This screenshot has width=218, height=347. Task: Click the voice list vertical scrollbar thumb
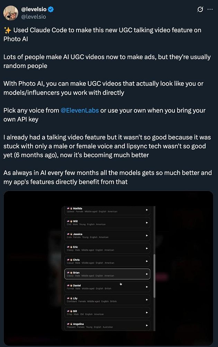coord(154,276)
